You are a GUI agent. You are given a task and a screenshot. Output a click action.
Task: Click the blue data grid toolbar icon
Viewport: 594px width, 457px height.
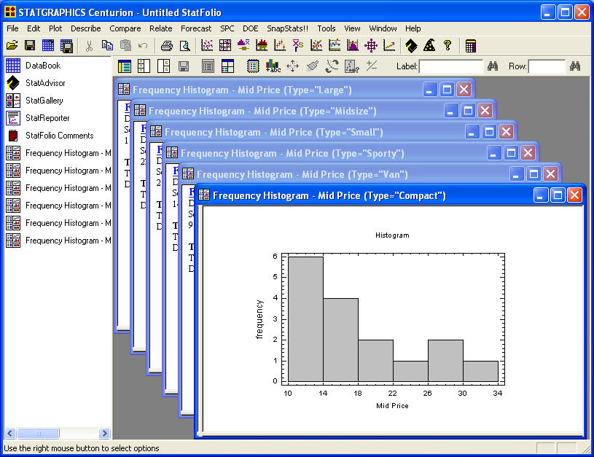coord(48,46)
